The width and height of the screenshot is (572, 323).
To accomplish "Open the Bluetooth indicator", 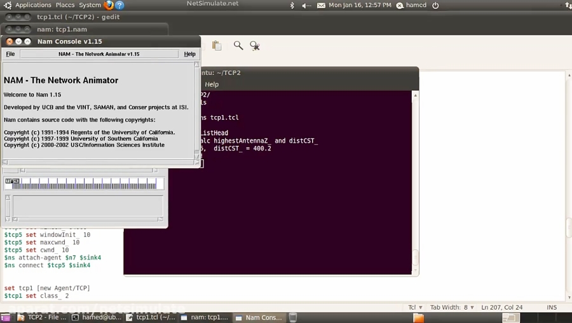I will (x=292, y=5).
